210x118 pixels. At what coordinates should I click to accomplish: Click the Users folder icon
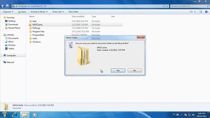coord(31,39)
